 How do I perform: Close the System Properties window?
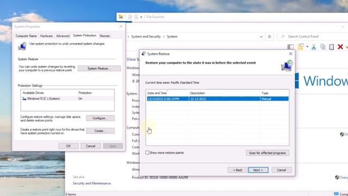click(x=121, y=27)
